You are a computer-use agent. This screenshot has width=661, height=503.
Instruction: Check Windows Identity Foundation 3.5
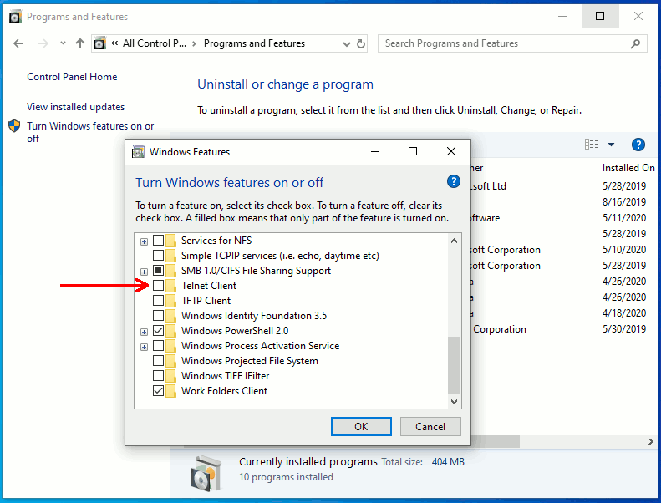coord(158,315)
